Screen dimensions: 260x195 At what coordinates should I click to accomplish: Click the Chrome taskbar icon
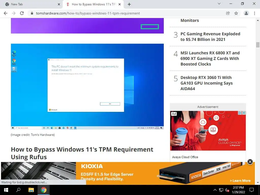point(44,190)
